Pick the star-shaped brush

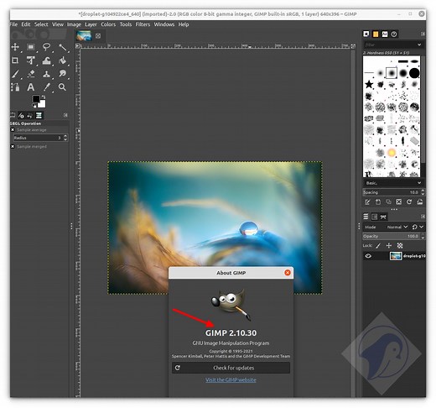(x=369, y=84)
